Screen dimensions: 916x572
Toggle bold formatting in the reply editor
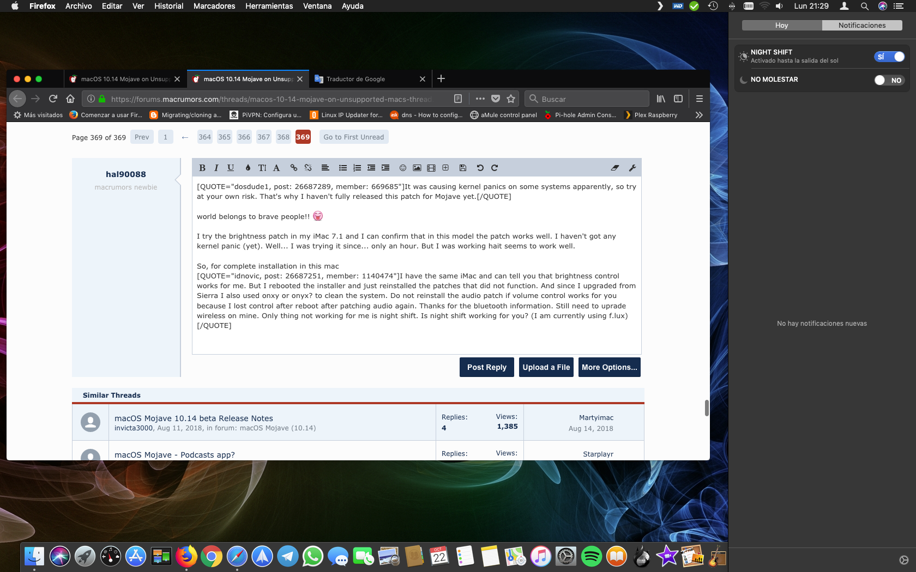[202, 168]
